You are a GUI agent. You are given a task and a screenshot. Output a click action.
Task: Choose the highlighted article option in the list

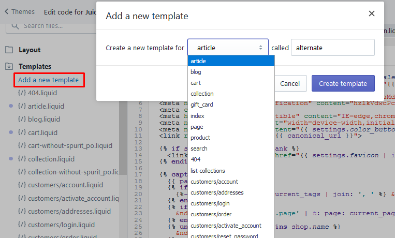click(x=231, y=61)
